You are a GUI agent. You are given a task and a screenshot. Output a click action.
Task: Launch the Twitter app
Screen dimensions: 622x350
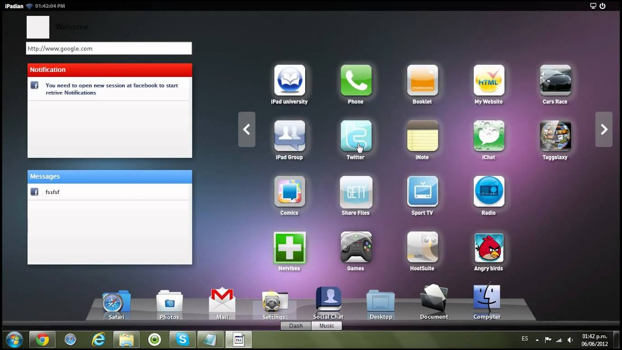click(356, 136)
